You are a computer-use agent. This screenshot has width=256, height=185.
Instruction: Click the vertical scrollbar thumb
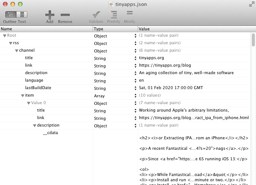(x=253, y=39)
